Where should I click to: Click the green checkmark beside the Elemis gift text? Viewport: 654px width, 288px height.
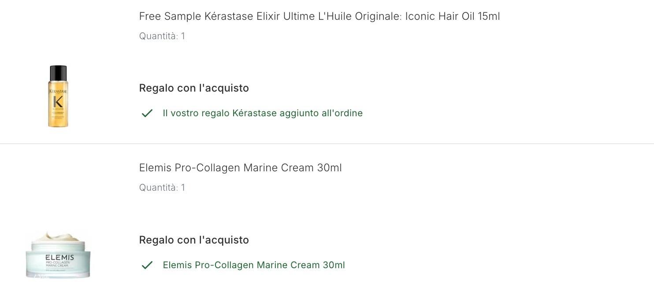[x=147, y=265]
